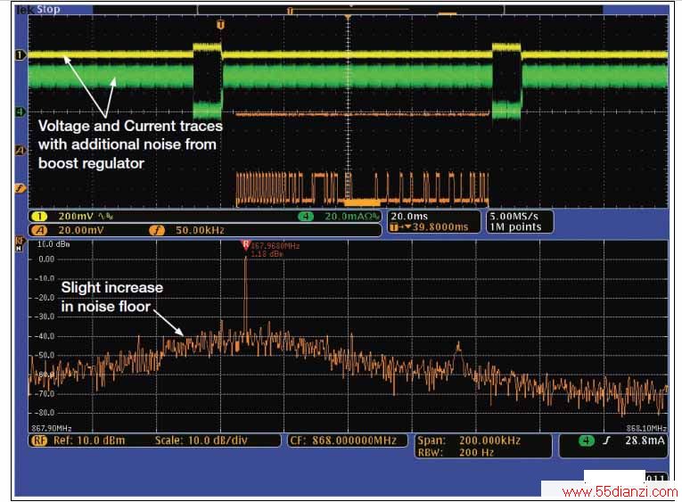Select the green channel 4 ground marker
Viewport: 682px width, 502px height.
pyautogui.click(x=21, y=111)
